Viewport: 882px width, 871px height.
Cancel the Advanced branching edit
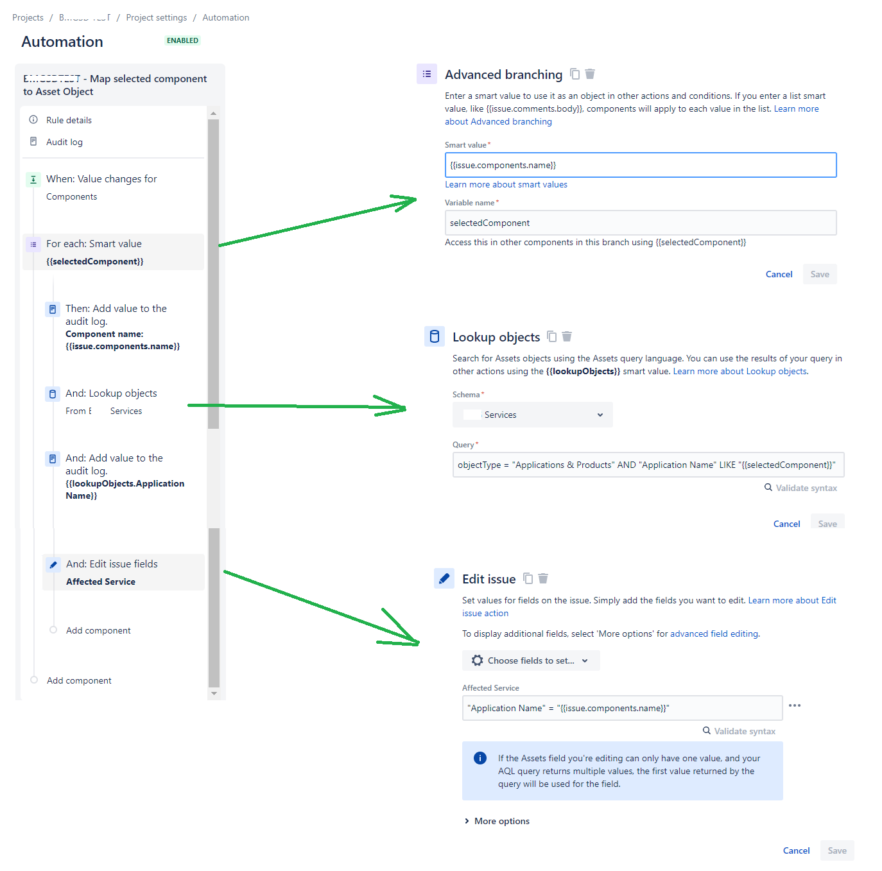pyautogui.click(x=779, y=274)
